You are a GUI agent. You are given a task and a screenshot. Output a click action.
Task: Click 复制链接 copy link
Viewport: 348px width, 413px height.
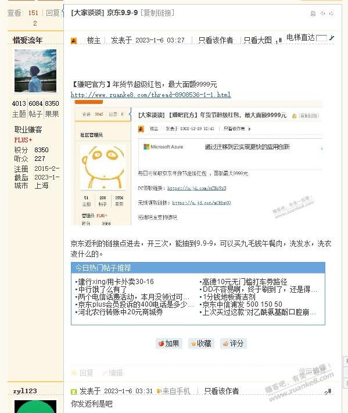[157, 13]
